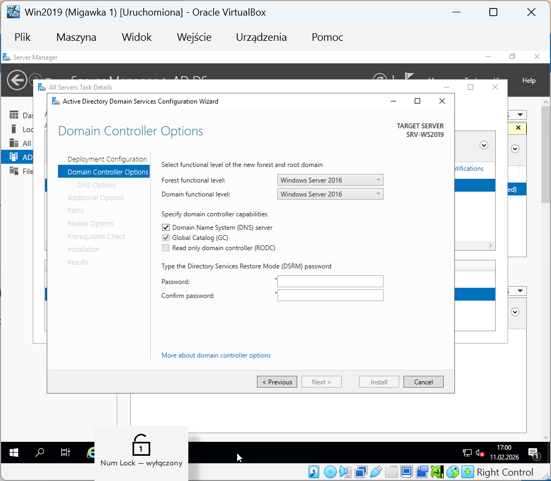Select File and Storage Services icon
551x481 pixels.
point(14,171)
